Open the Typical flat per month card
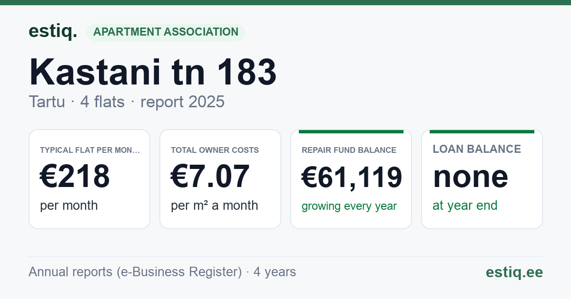 89,179
